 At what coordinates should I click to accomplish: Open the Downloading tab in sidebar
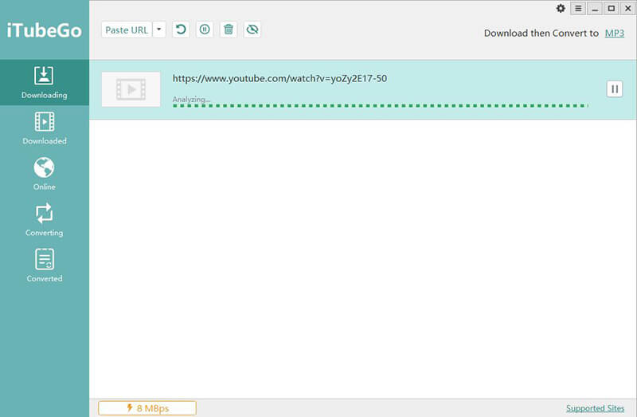[45, 83]
